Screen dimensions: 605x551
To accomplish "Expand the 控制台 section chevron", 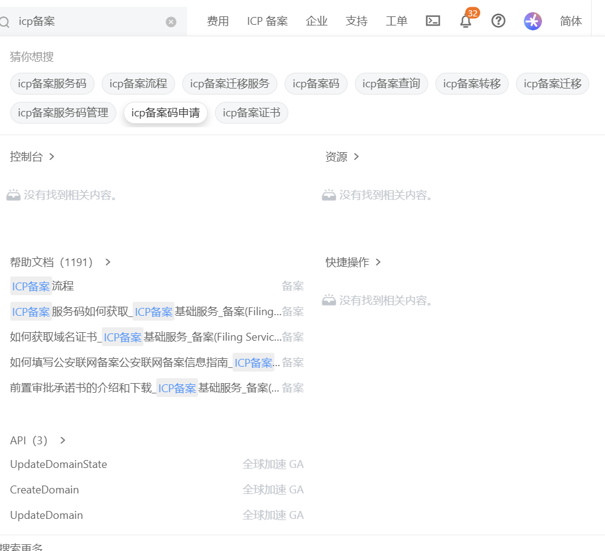I will [51, 156].
